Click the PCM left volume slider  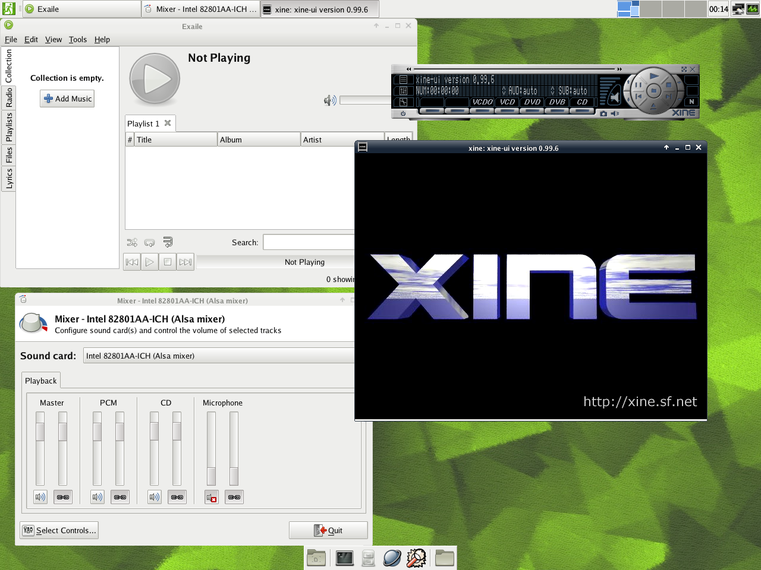coord(98,448)
